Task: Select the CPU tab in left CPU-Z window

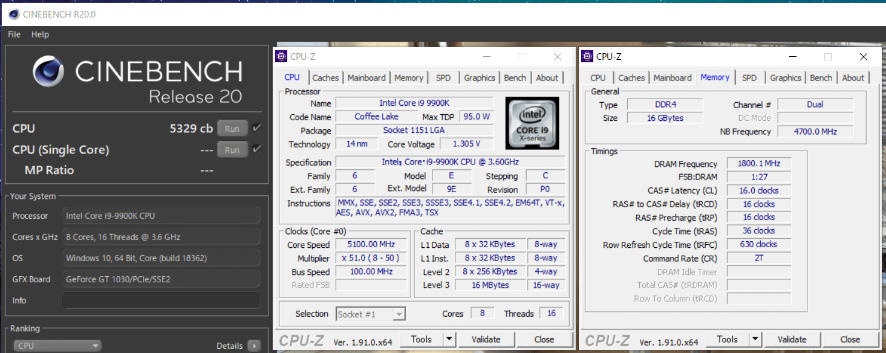Action: 292,77
